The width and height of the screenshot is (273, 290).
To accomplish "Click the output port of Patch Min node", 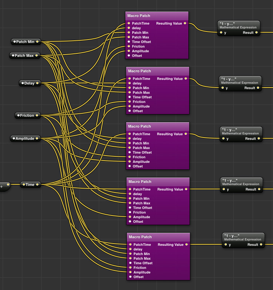I will click(x=37, y=42).
